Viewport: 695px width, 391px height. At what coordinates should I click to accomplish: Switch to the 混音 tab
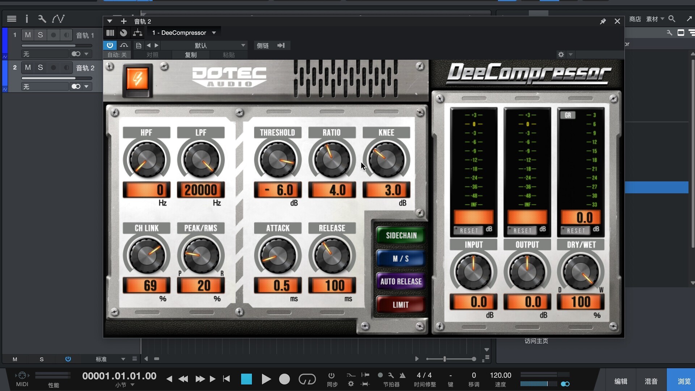pyautogui.click(x=651, y=381)
